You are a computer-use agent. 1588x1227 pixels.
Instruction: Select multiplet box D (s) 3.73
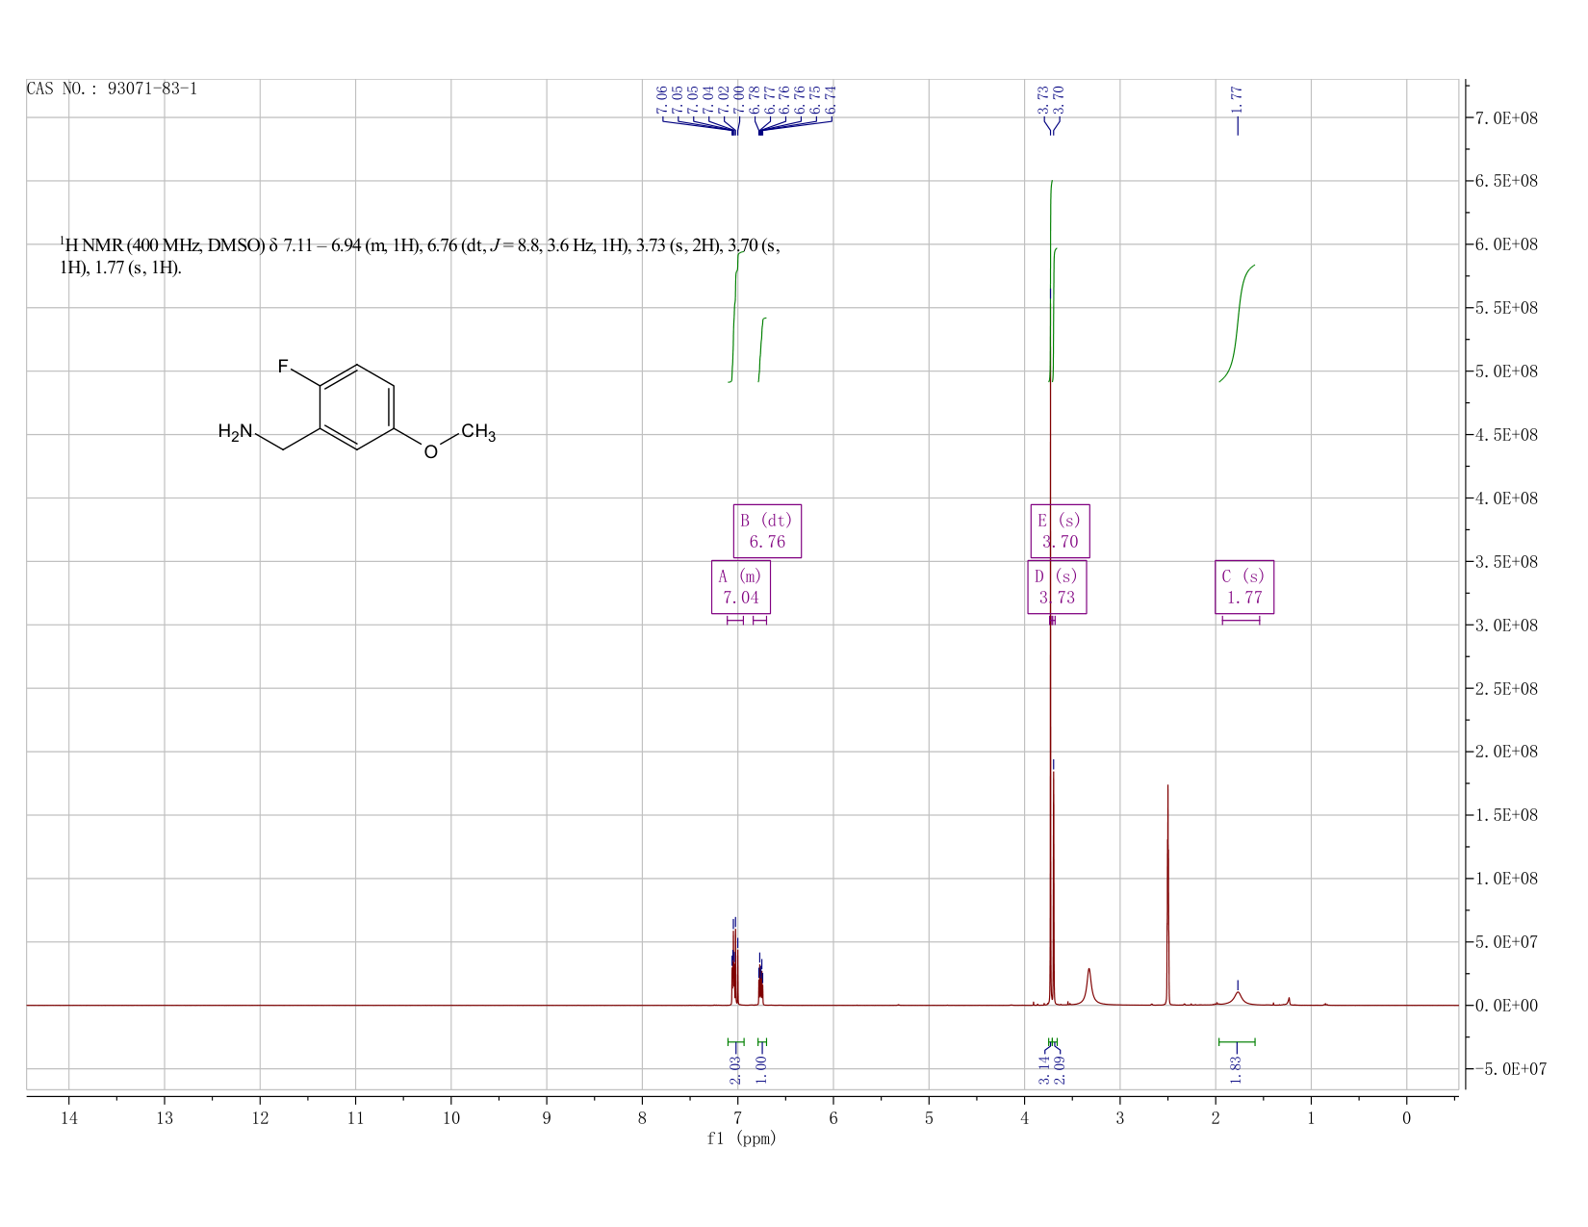point(1057,587)
